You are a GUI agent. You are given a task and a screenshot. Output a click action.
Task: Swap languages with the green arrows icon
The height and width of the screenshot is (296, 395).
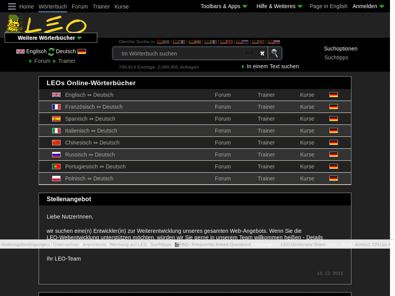(x=51, y=52)
